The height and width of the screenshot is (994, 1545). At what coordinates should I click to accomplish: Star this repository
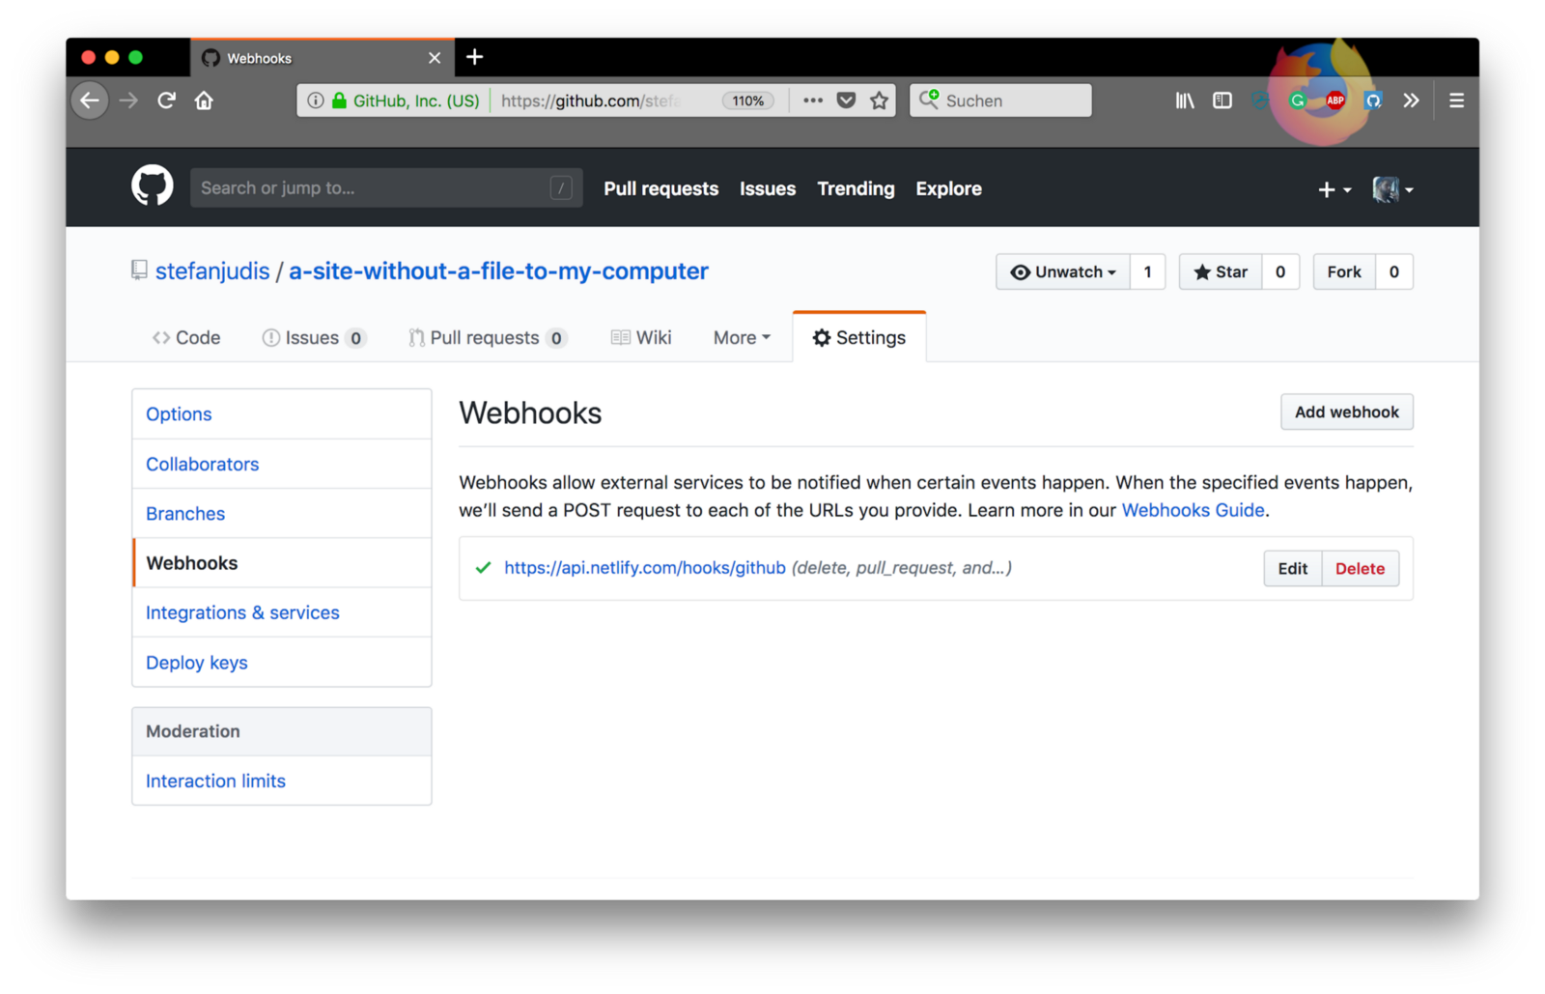point(1221,272)
